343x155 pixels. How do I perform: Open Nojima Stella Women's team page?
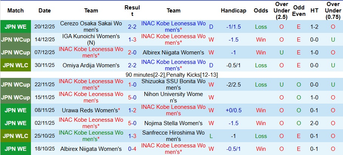(174, 123)
